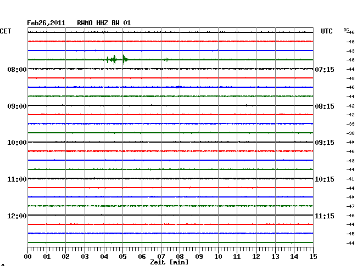357x271 pixels.
Task: Select the 12:00 CET time label
Action: [x=17, y=216]
